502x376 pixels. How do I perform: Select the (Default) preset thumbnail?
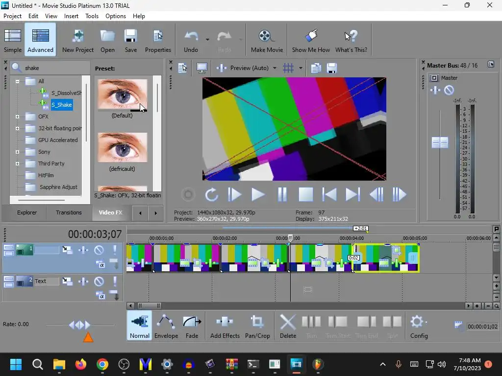point(122,94)
